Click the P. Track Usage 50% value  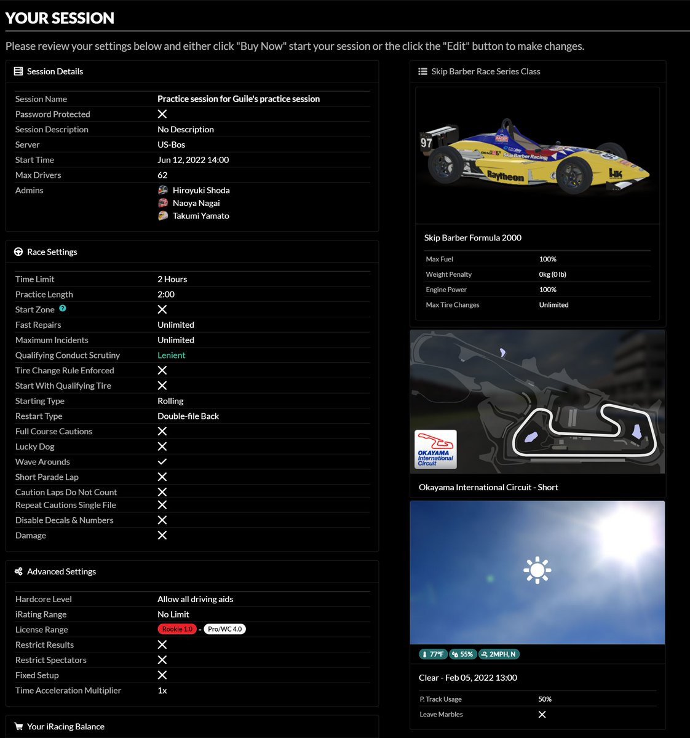pos(545,699)
